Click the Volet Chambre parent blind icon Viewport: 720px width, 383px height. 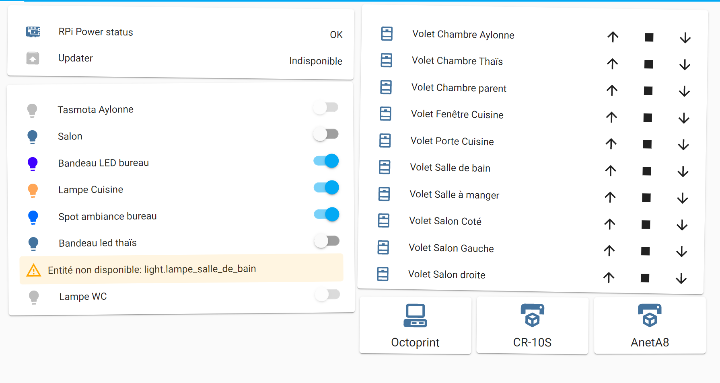386,87
